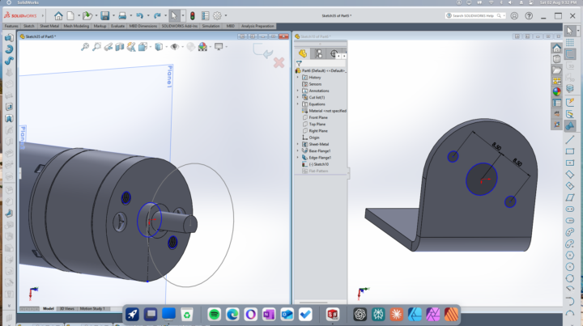583x326 pixels.
Task: Create a new document with the New icon
Action: tap(70, 15)
